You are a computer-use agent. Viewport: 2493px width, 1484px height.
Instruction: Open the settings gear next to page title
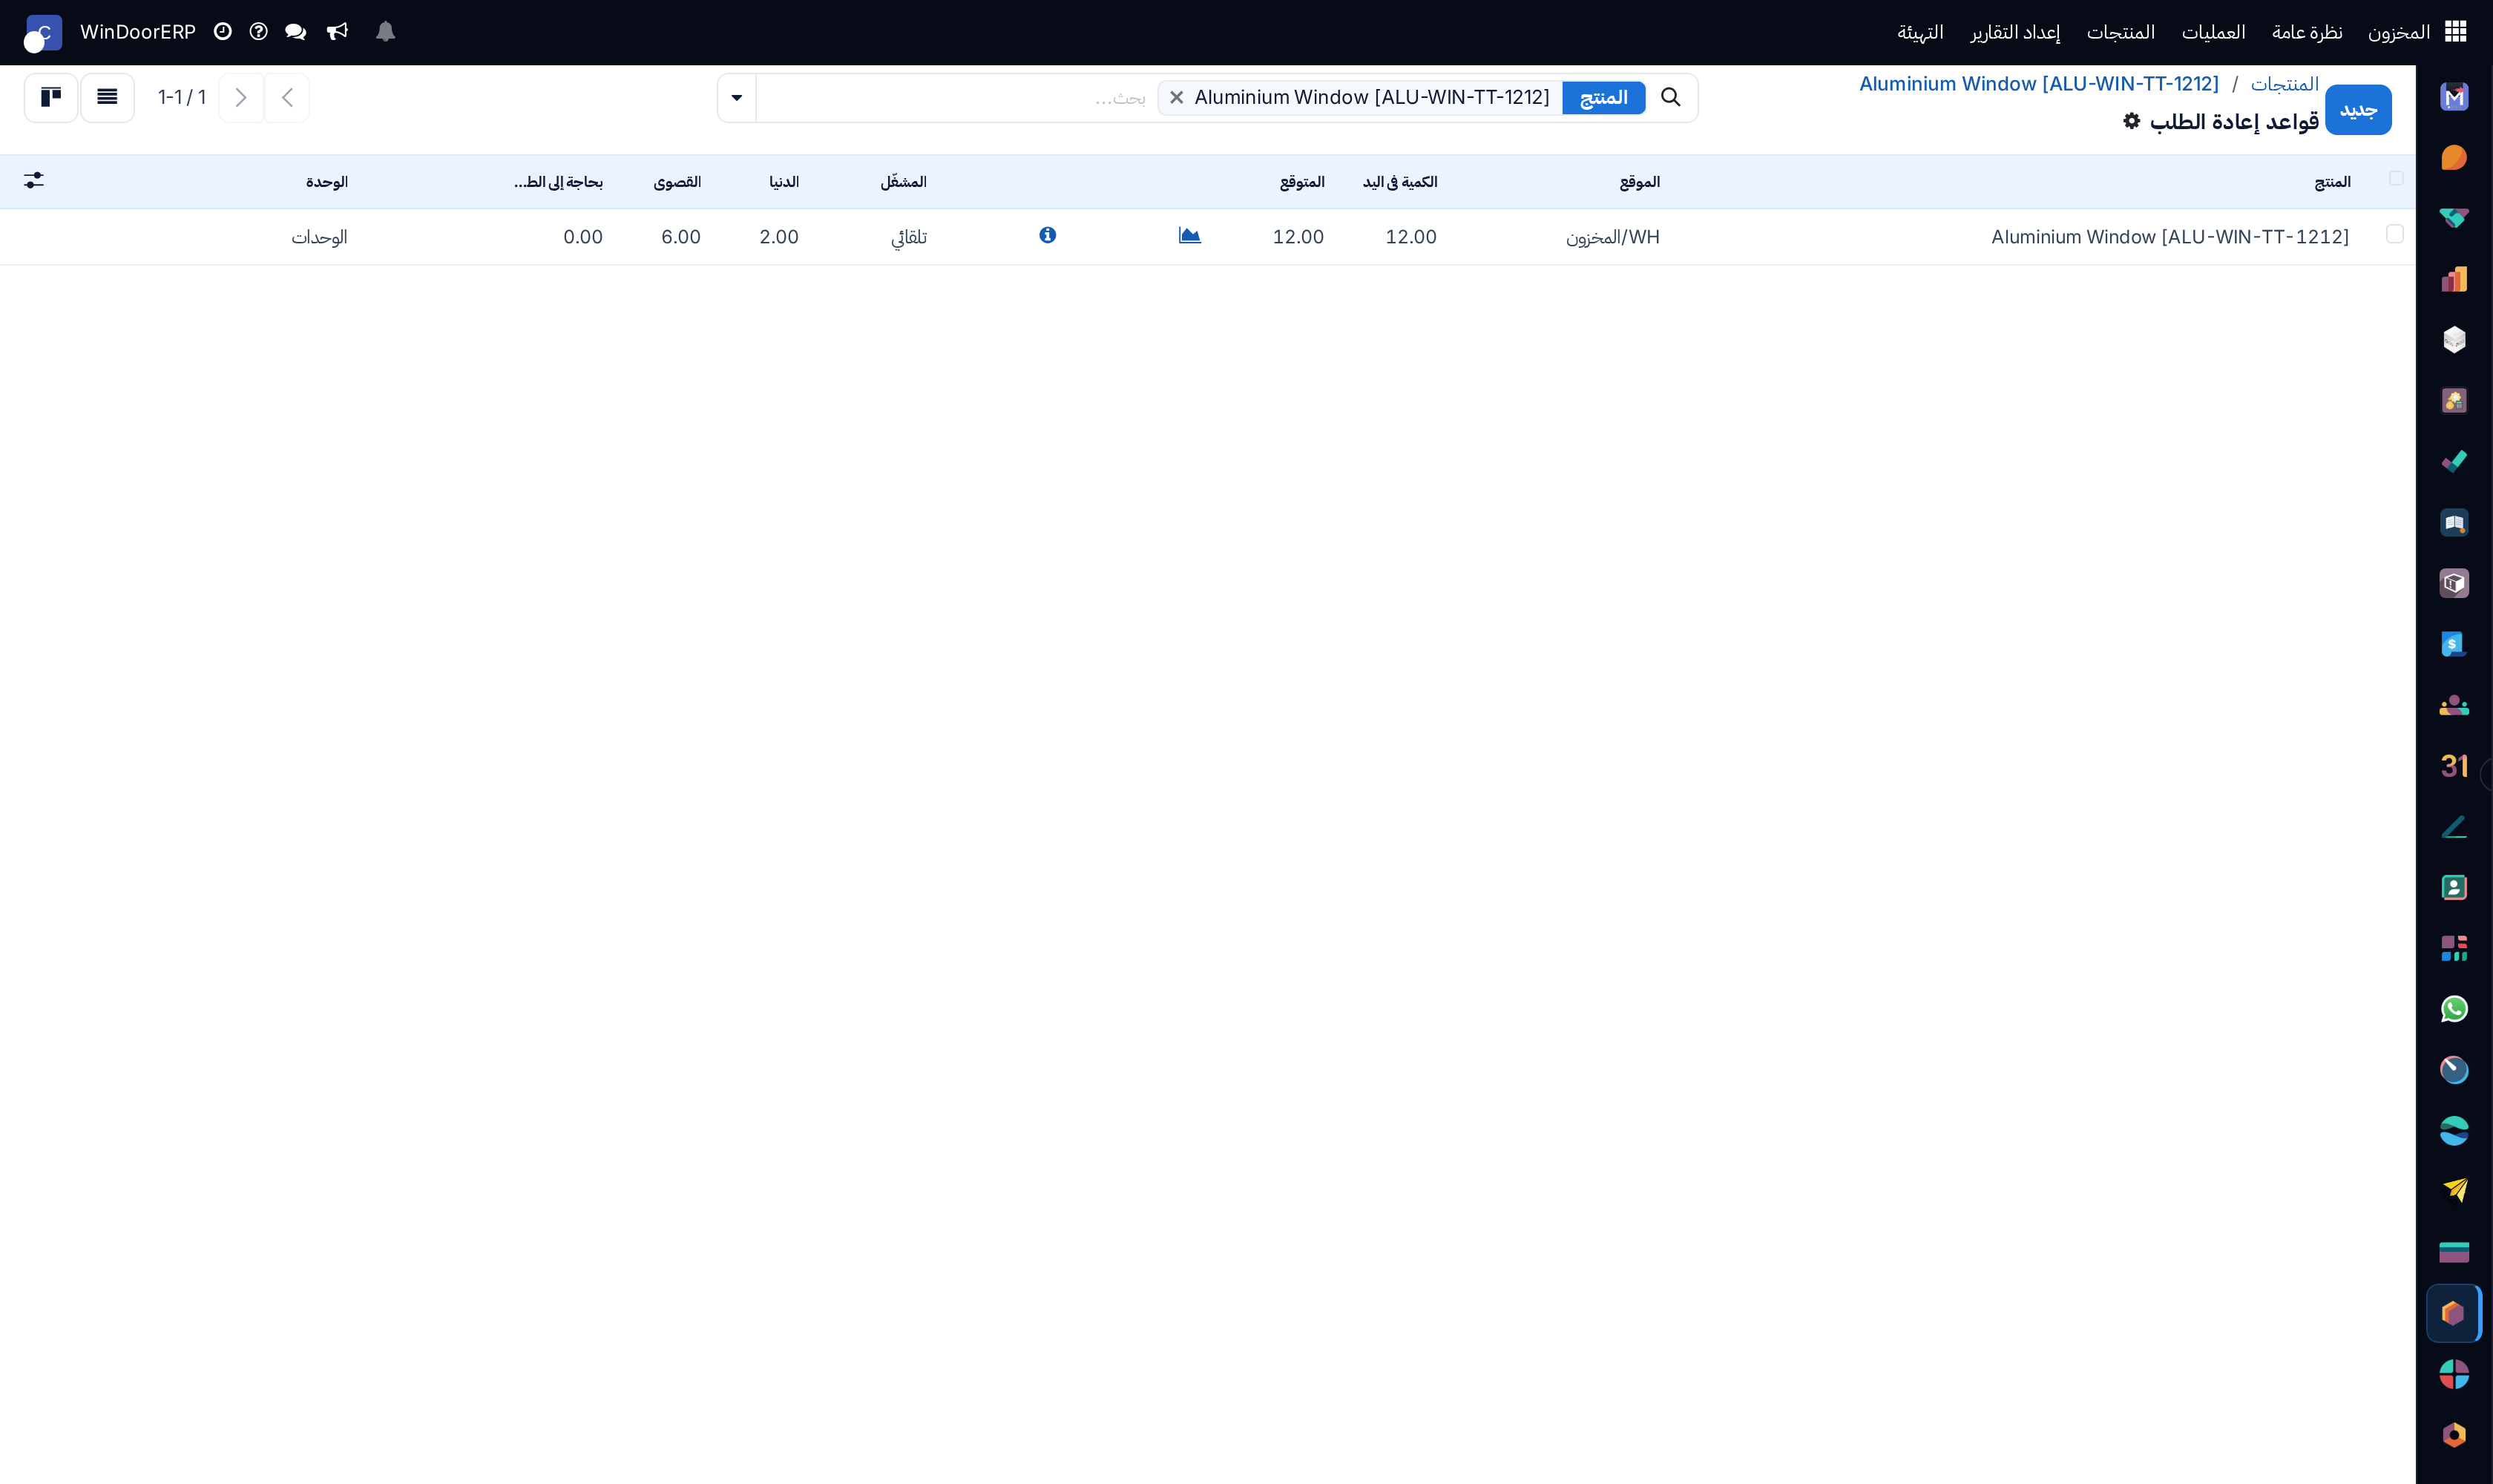pos(2131,121)
